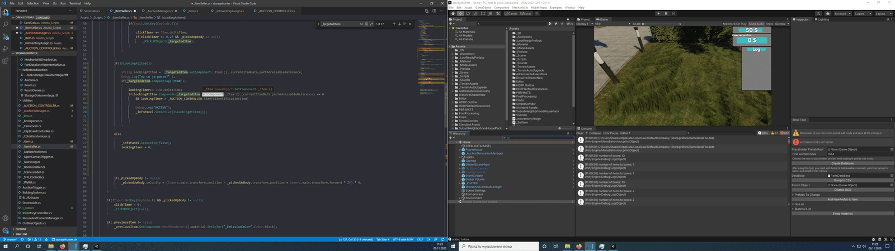Open the MechanicKit menu in Unity
Image resolution: width=895 pixels, height=251 pixels.
[520, 7]
